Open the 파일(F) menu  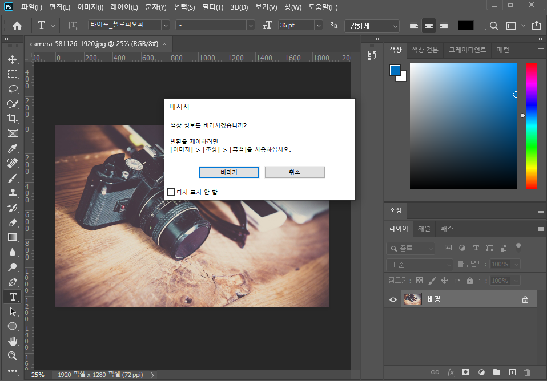pos(31,7)
